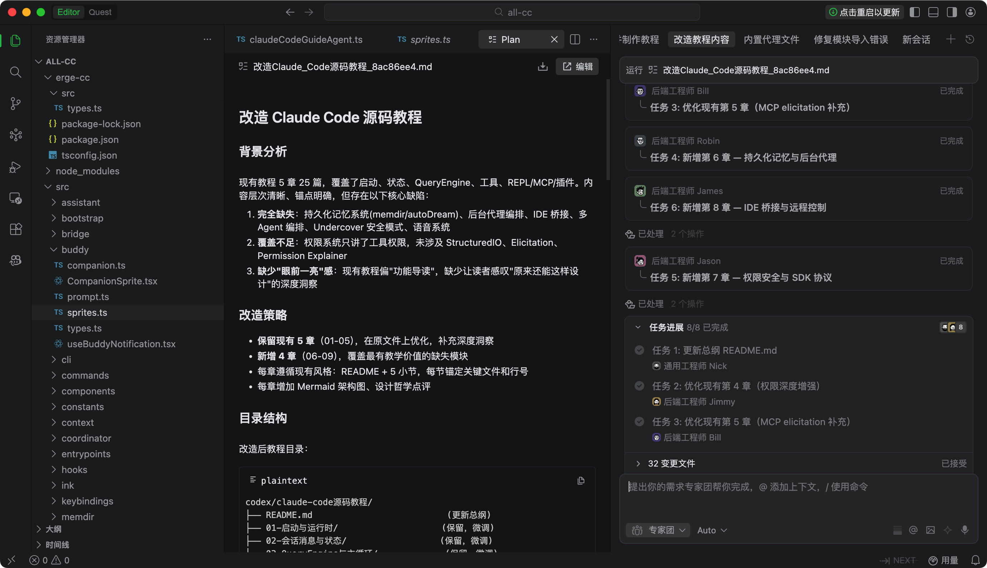Click the split editor icon
This screenshot has width=987, height=568.
click(x=575, y=39)
